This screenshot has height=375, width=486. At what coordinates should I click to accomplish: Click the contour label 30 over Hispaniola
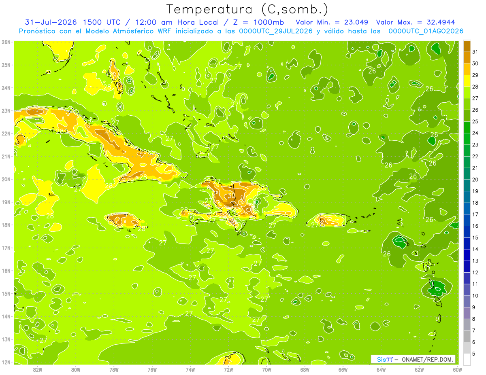point(231,195)
